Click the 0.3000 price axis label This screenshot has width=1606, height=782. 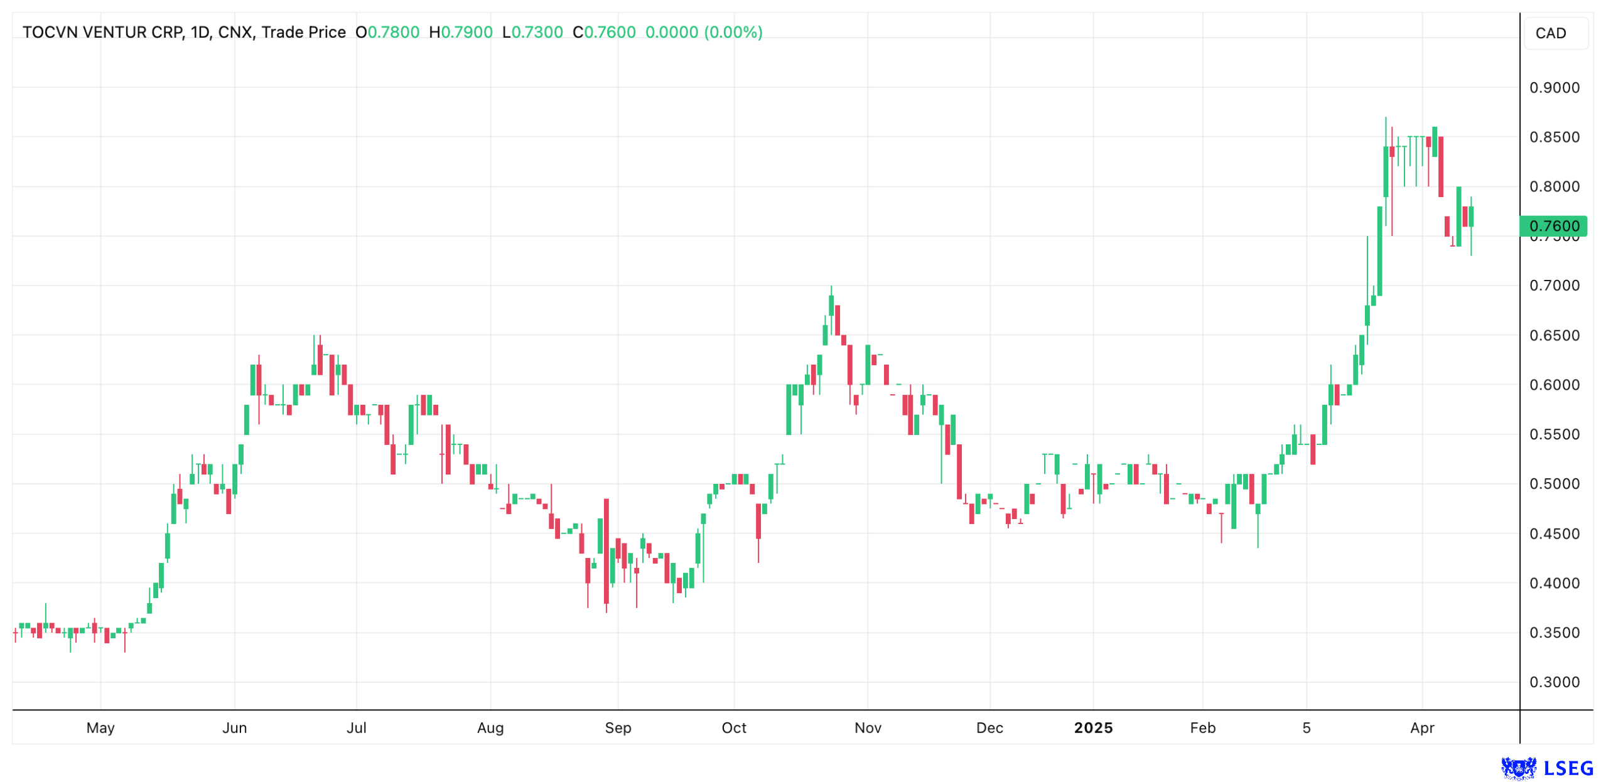tap(1553, 682)
